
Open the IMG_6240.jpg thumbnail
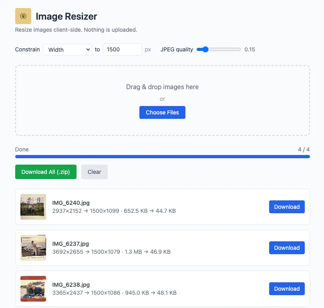[33, 207]
